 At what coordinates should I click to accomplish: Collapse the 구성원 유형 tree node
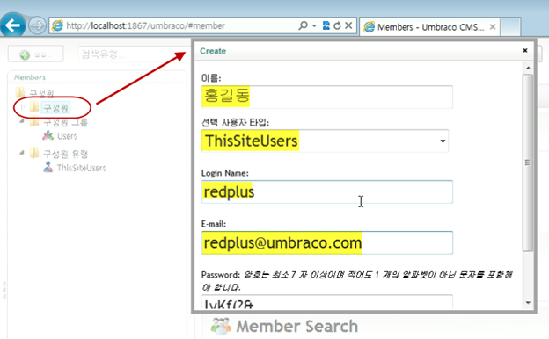coord(22,153)
